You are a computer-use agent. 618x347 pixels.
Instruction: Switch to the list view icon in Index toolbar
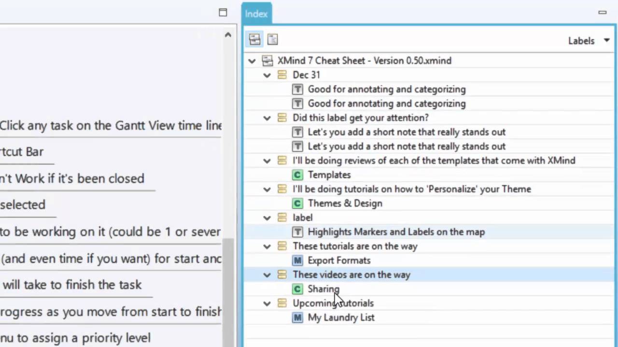(x=272, y=40)
